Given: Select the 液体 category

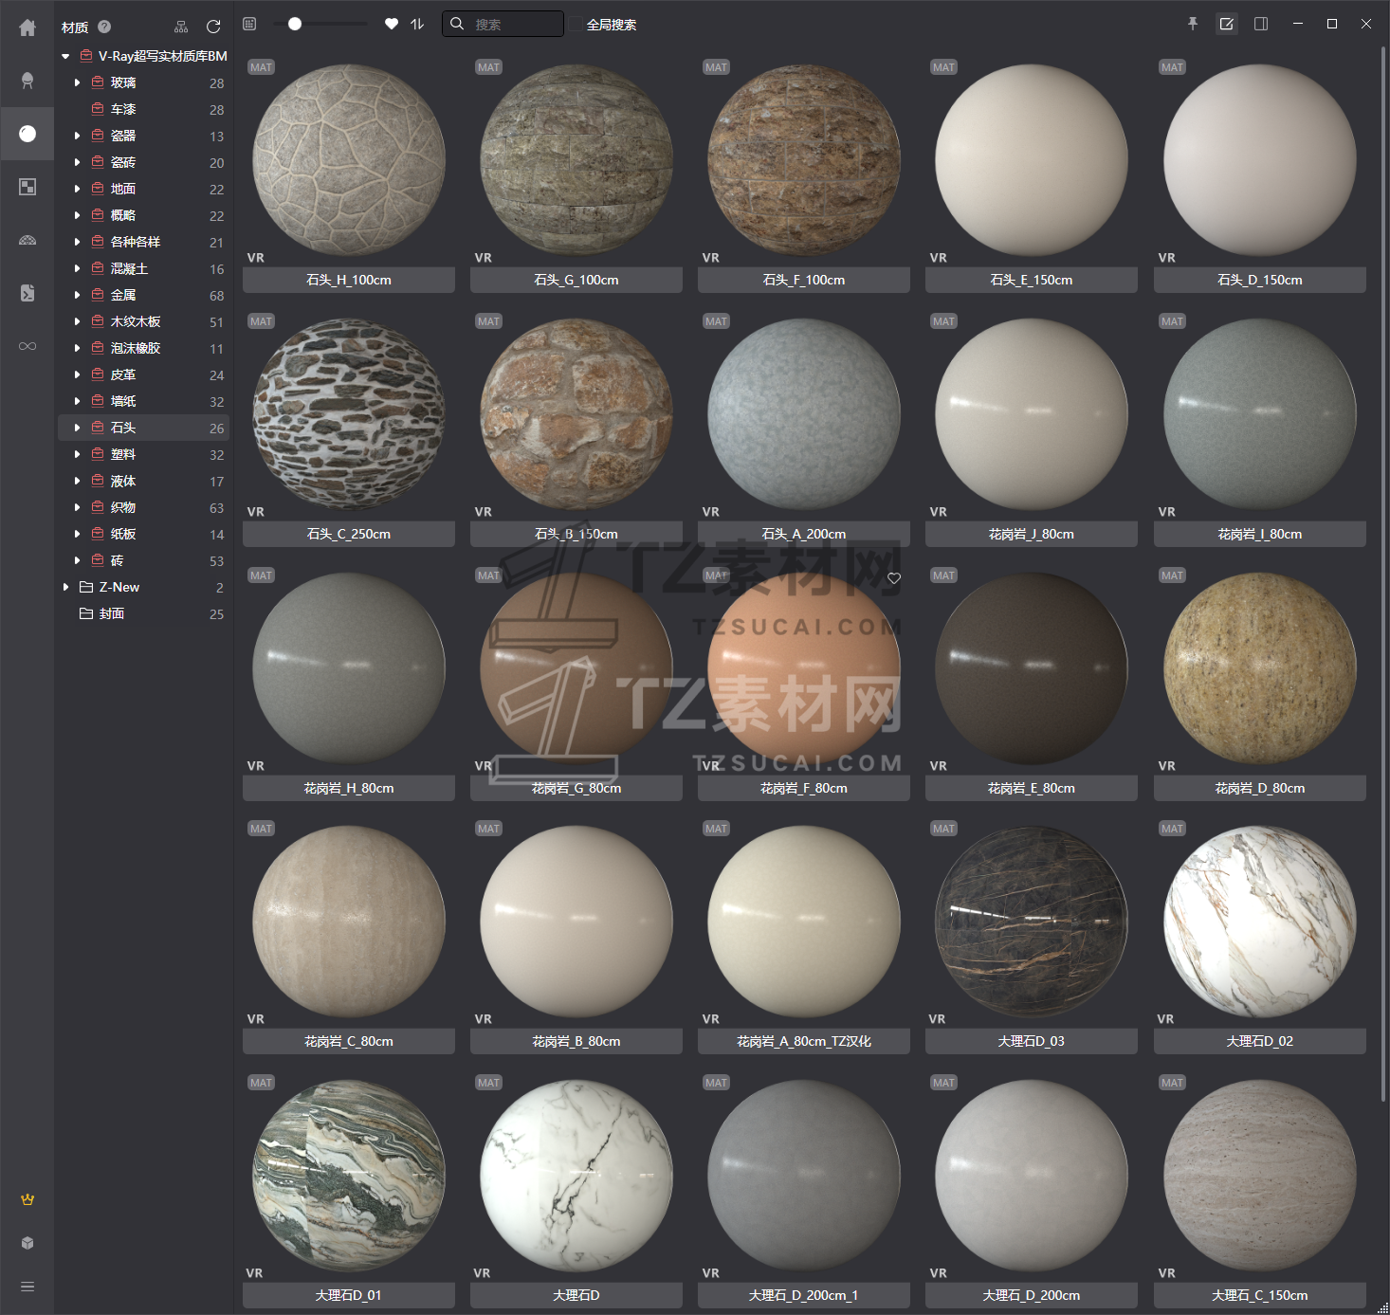Looking at the screenshot, I should (x=143, y=482).
